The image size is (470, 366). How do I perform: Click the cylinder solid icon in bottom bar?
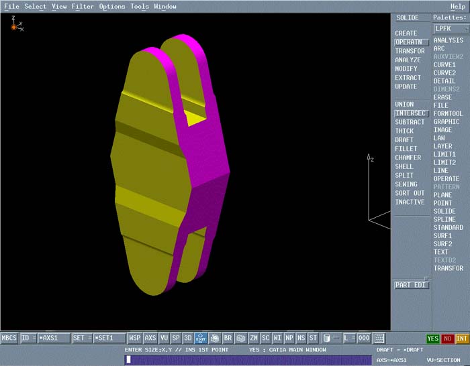click(x=326, y=338)
